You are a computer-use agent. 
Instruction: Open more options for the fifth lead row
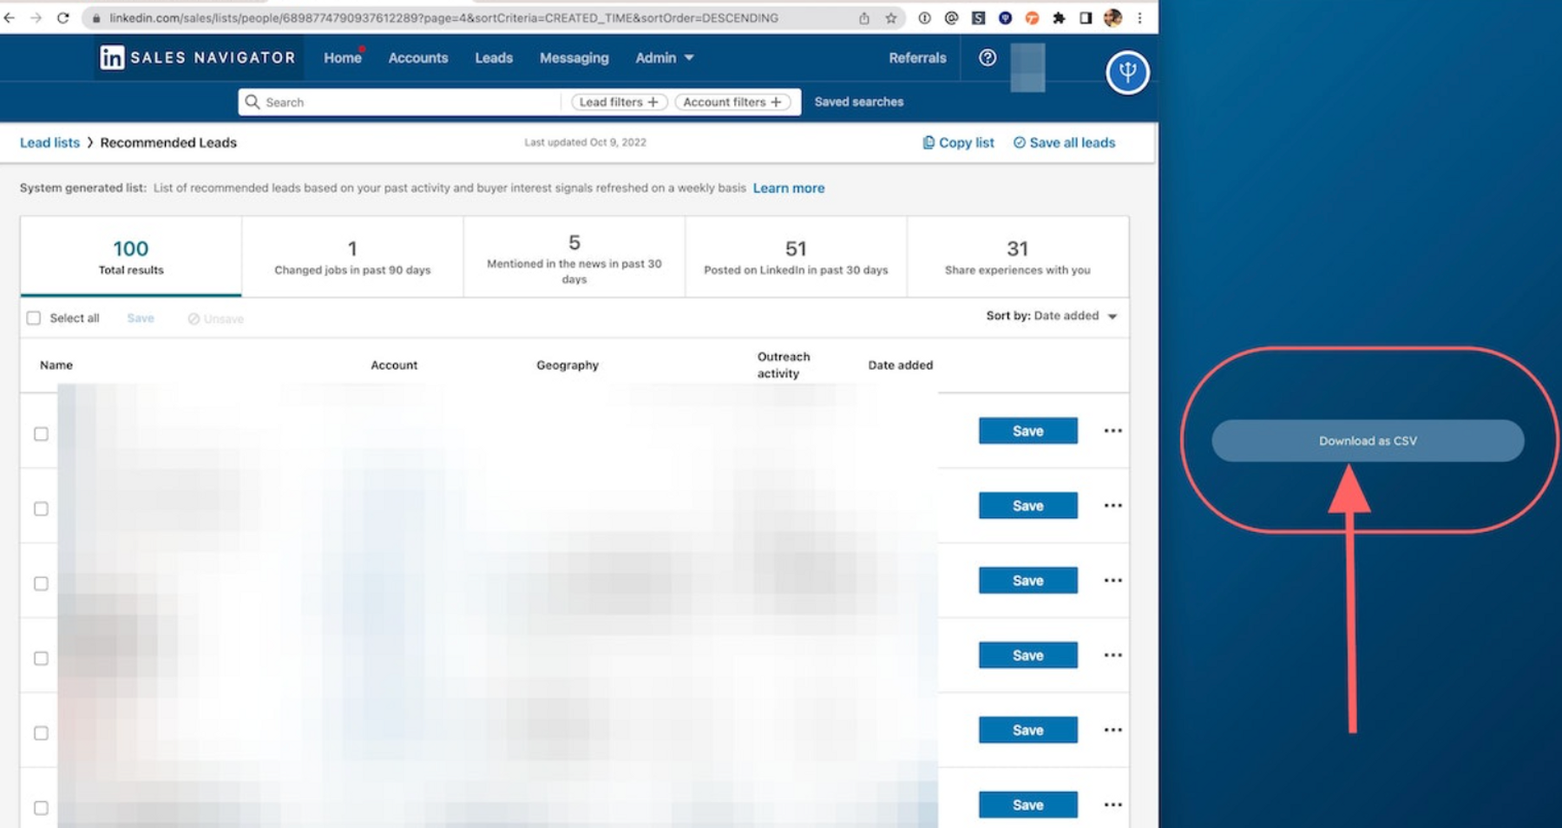pyautogui.click(x=1112, y=730)
